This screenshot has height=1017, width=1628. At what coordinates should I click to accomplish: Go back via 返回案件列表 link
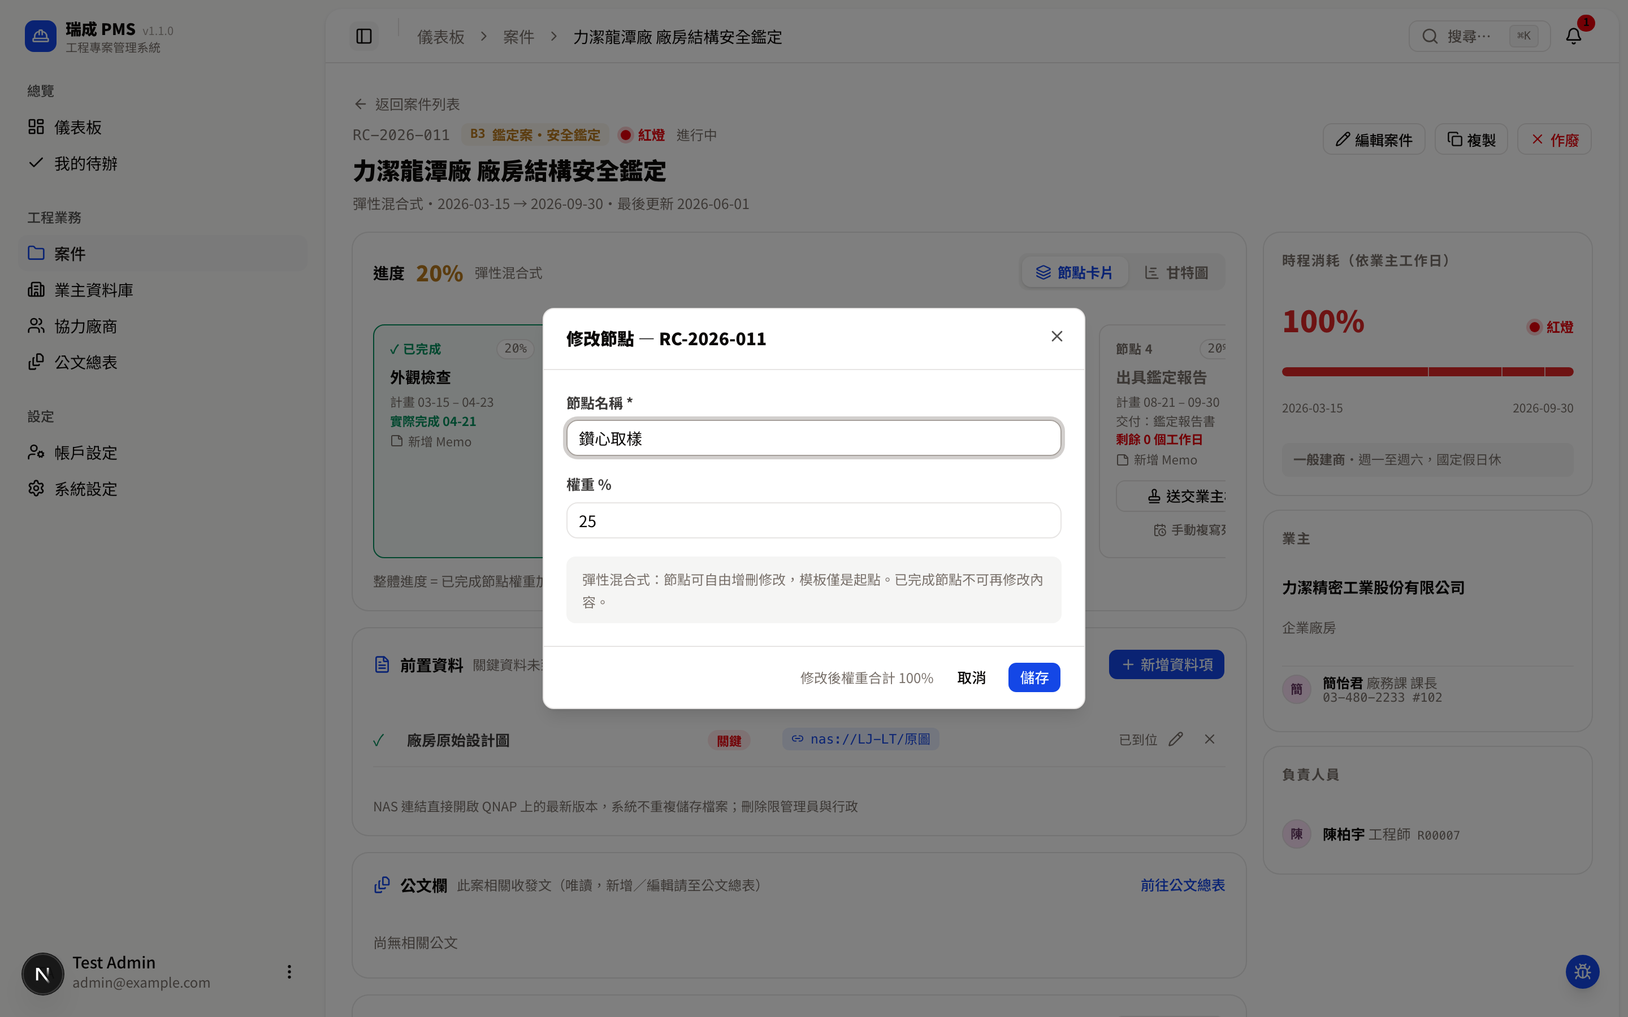click(x=408, y=105)
